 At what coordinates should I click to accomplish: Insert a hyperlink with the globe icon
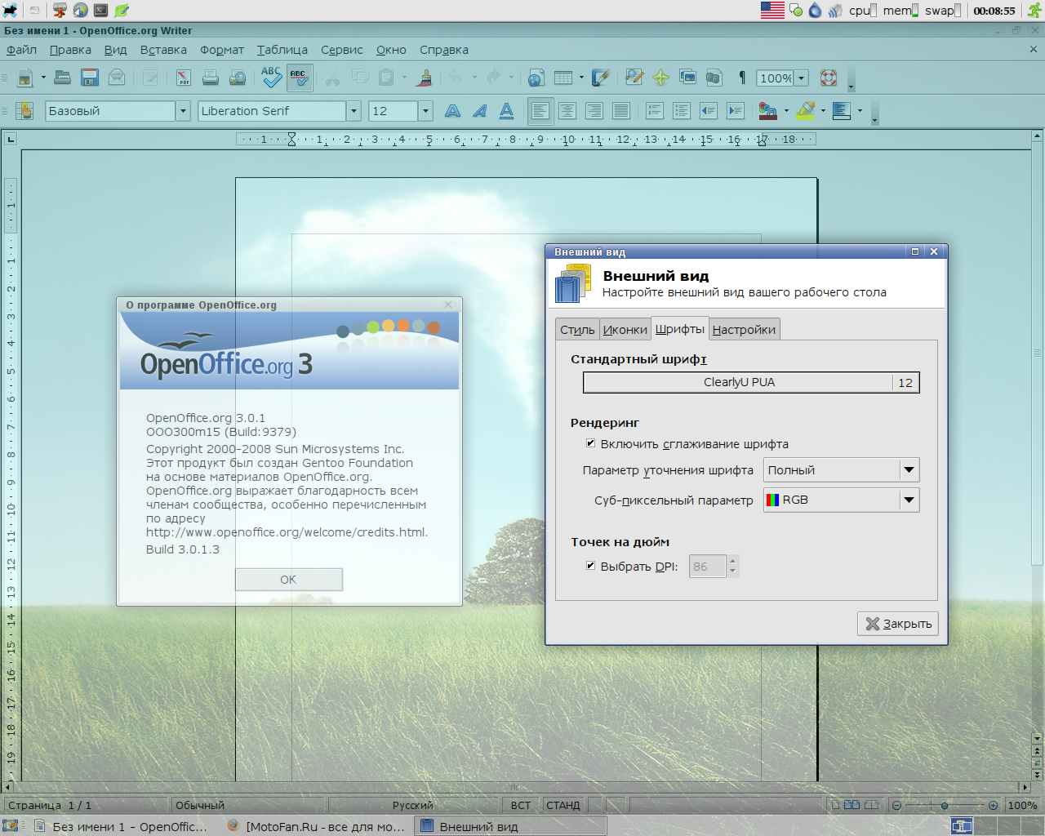click(536, 78)
